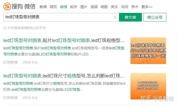Select the 微信 search tab
The width and height of the screenshot is (178, 106).
(64, 7)
